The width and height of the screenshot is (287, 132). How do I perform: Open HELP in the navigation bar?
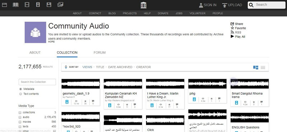point(147,13)
